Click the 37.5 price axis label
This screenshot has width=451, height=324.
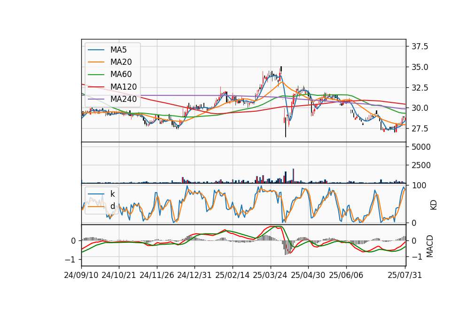point(420,46)
